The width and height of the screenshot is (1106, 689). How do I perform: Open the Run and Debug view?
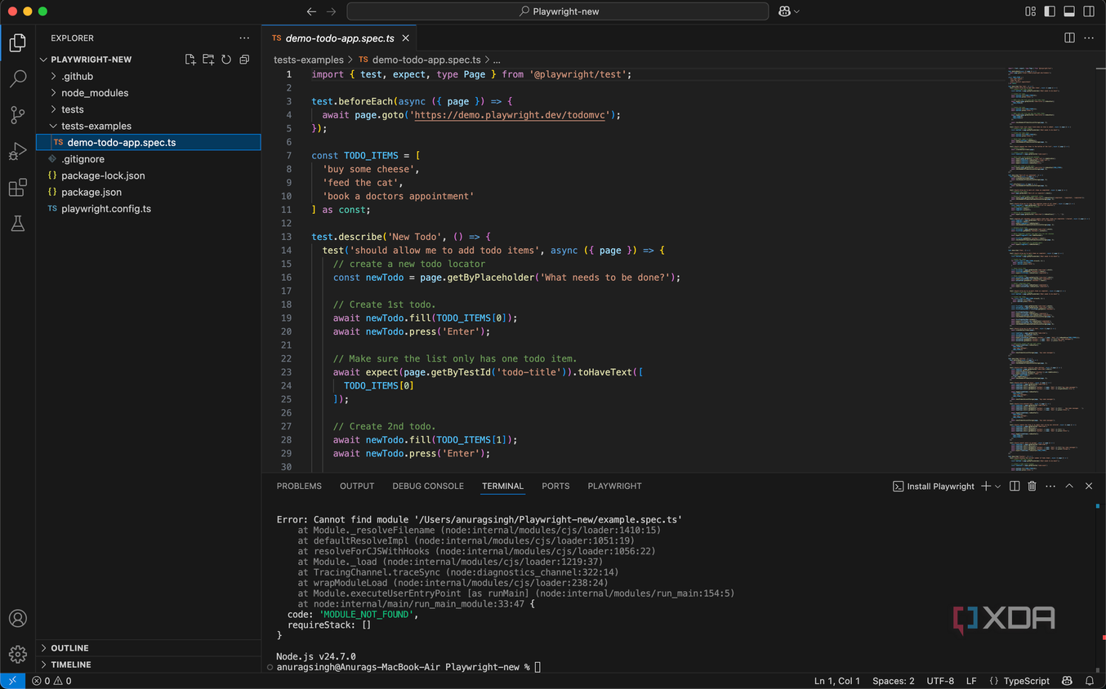point(17,152)
